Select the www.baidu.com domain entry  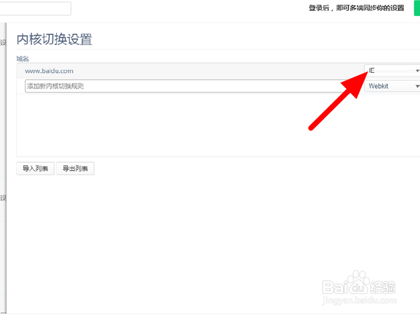(49, 71)
